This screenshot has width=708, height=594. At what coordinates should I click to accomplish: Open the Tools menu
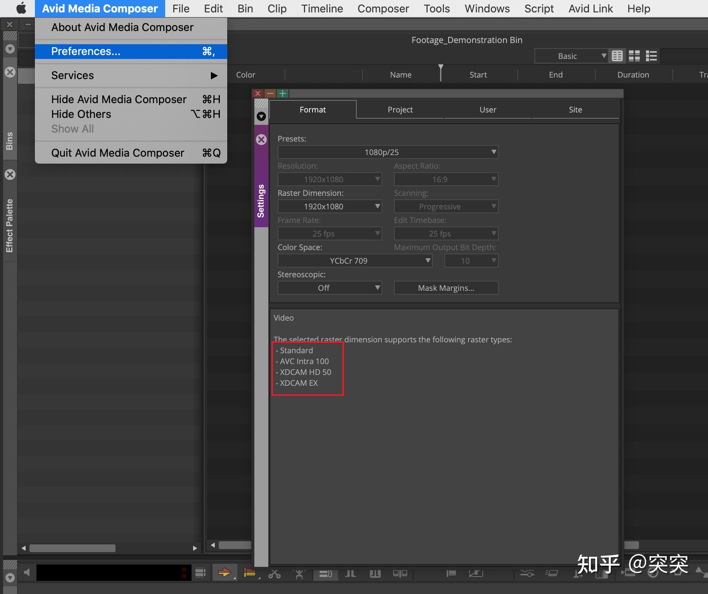point(437,9)
